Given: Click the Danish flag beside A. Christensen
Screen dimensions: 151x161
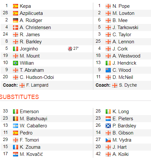Looking at the screenshot, I should (16, 27).
